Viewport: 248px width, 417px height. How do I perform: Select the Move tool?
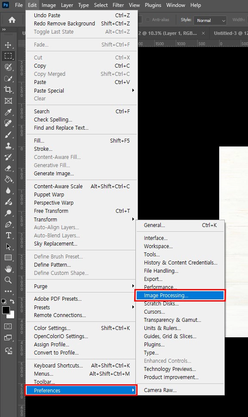[x=8, y=45]
